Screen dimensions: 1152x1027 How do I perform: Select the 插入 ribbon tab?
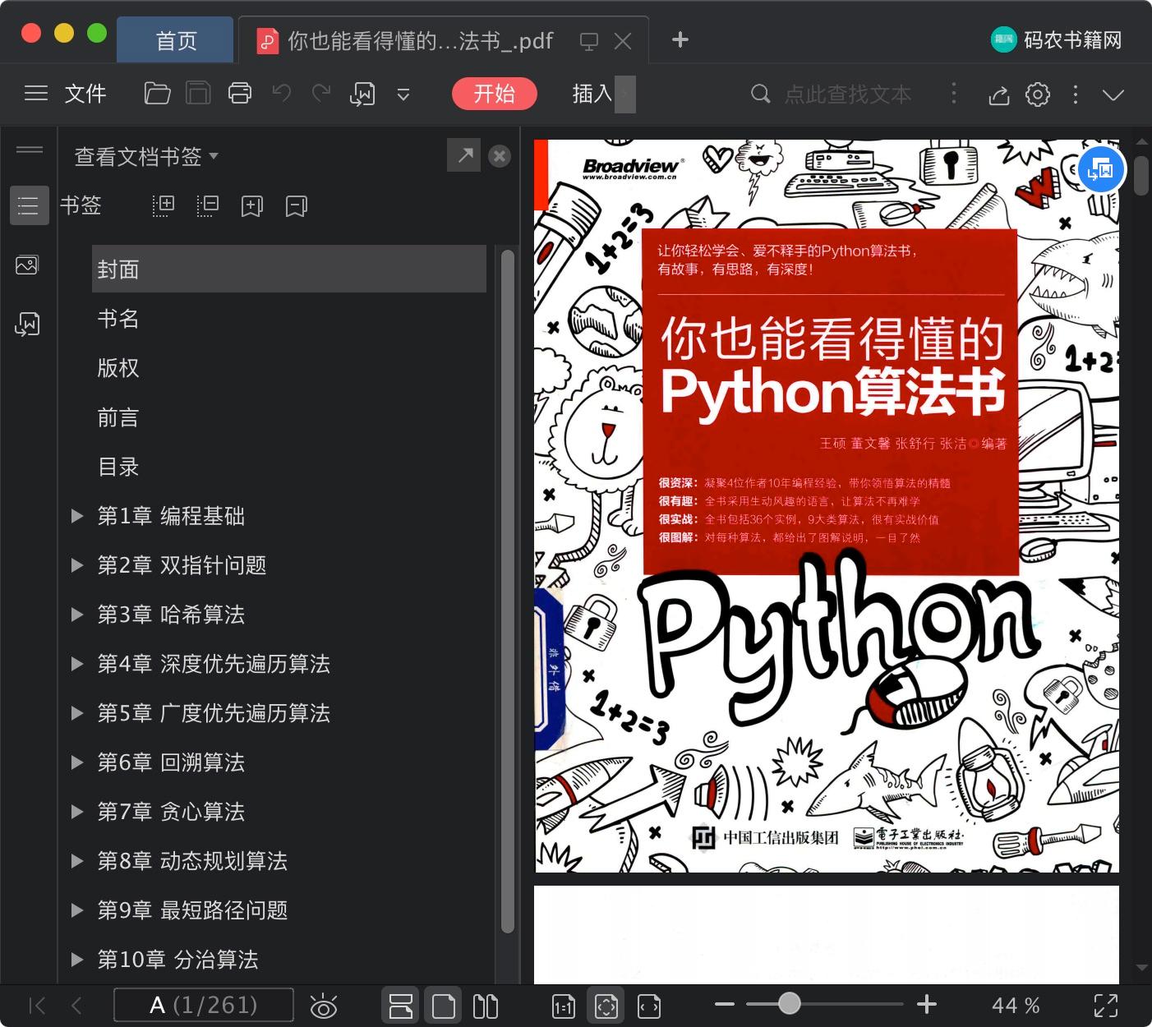coord(592,94)
